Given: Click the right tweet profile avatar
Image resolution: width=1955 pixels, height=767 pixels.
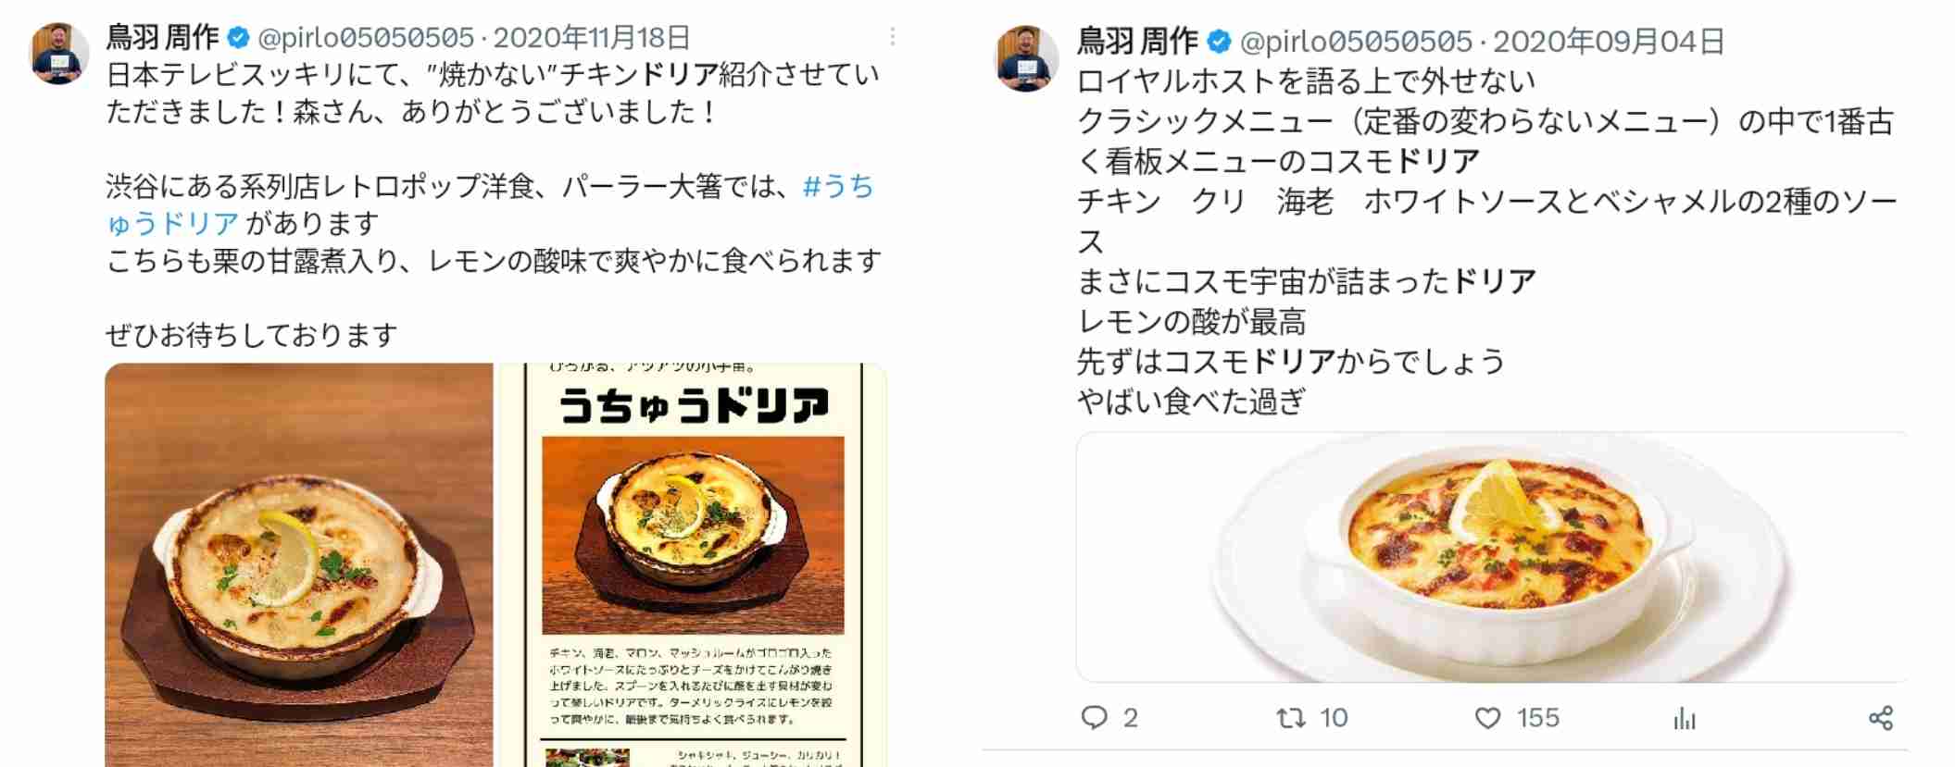Looking at the screenshot, I should (x=1026, y=58).
